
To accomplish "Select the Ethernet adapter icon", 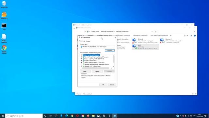I will pos(134,41).
